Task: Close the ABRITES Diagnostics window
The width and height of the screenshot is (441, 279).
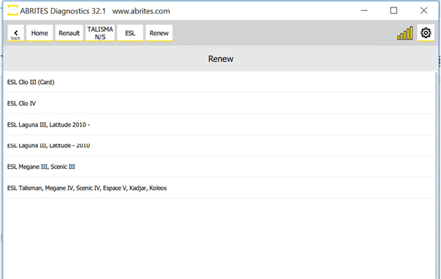Action: [423, 11]
